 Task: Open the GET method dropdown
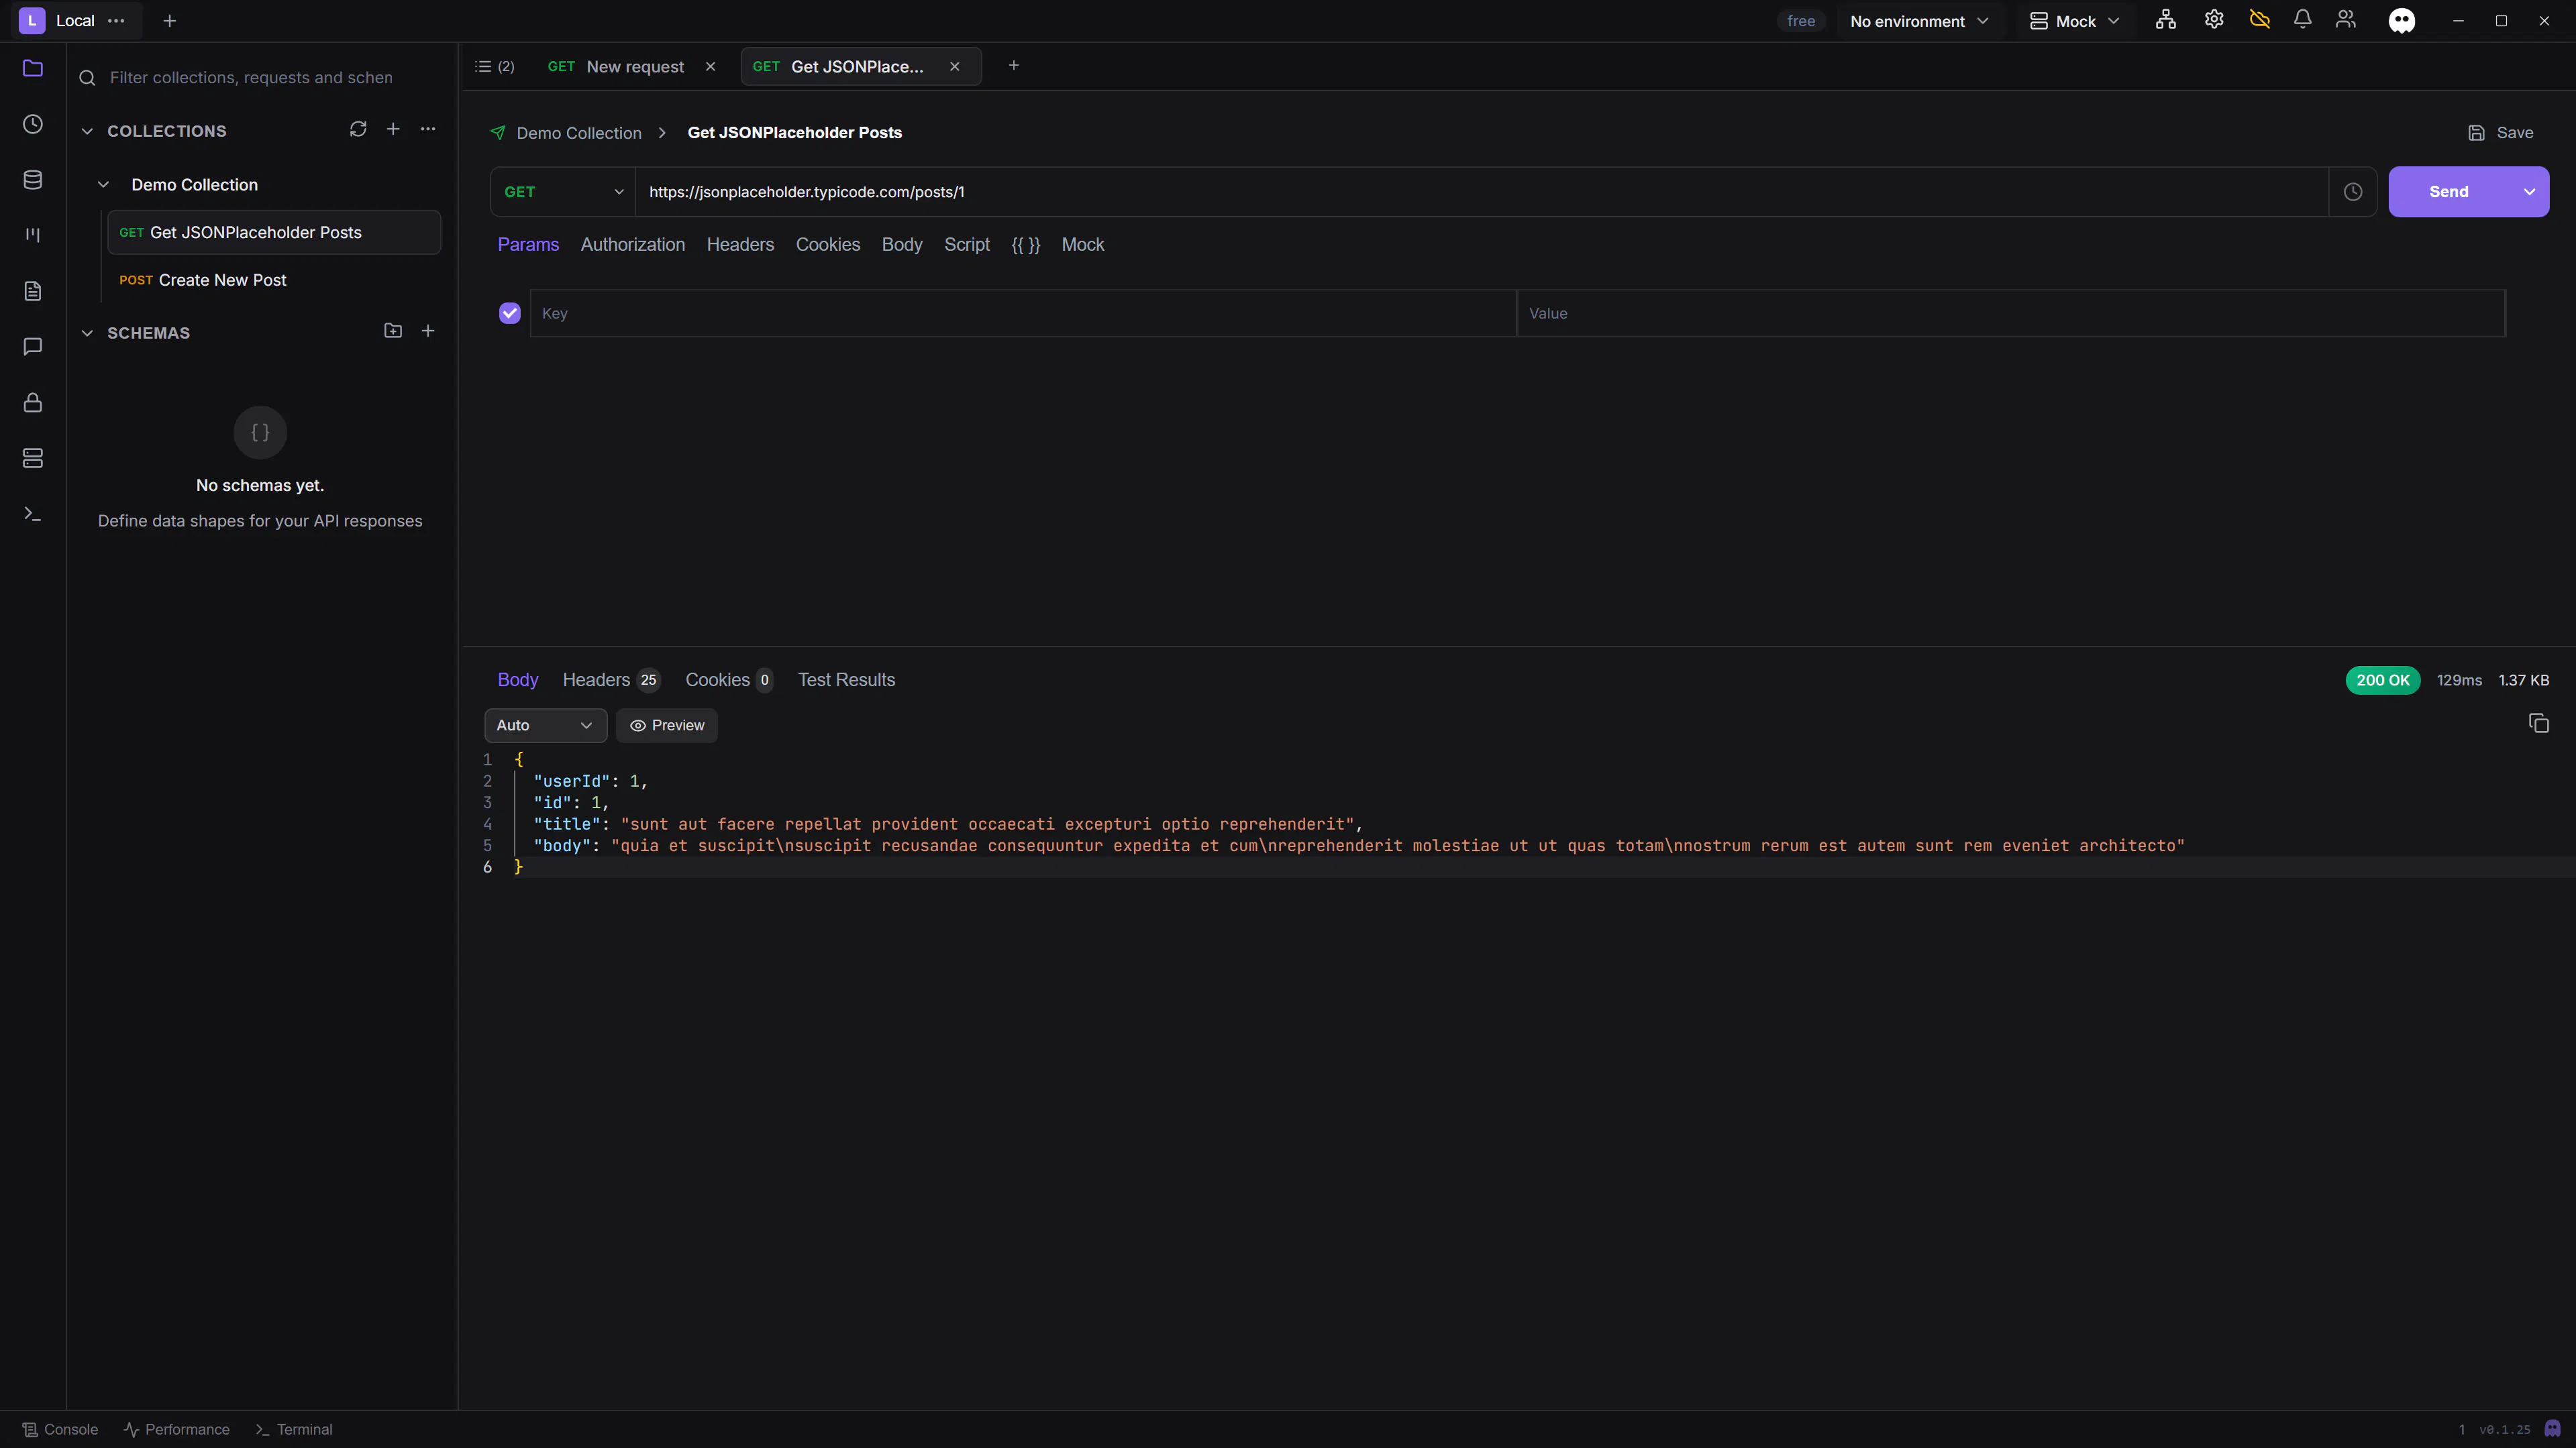point(563,192)
